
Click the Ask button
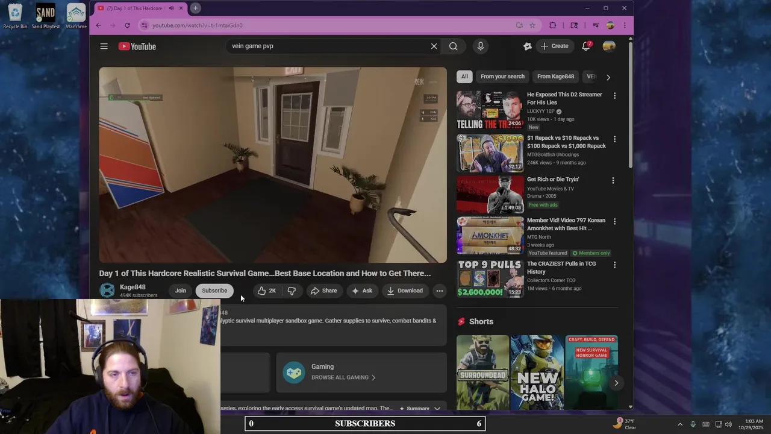(x=361, y=291)
